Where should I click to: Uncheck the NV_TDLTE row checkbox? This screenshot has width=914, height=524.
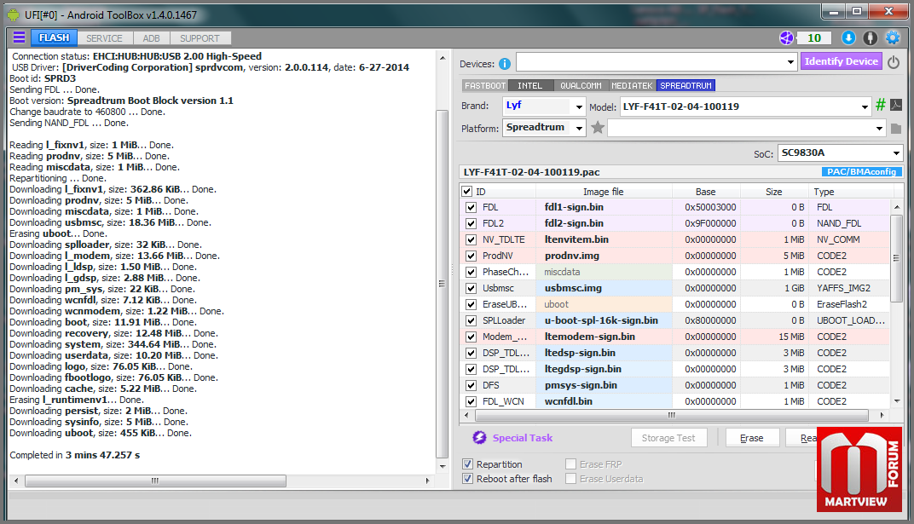pos(471,240)
